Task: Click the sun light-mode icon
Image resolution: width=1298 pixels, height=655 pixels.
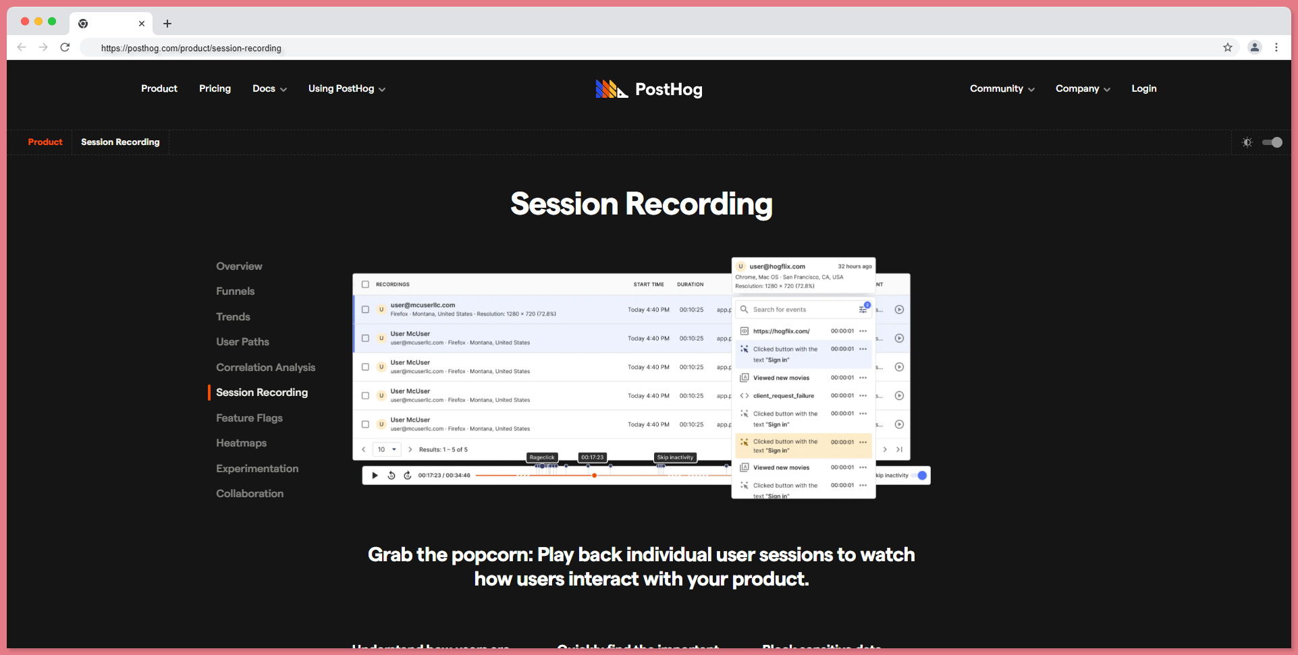Action: pyautogui.click(x=1247, y=142)
